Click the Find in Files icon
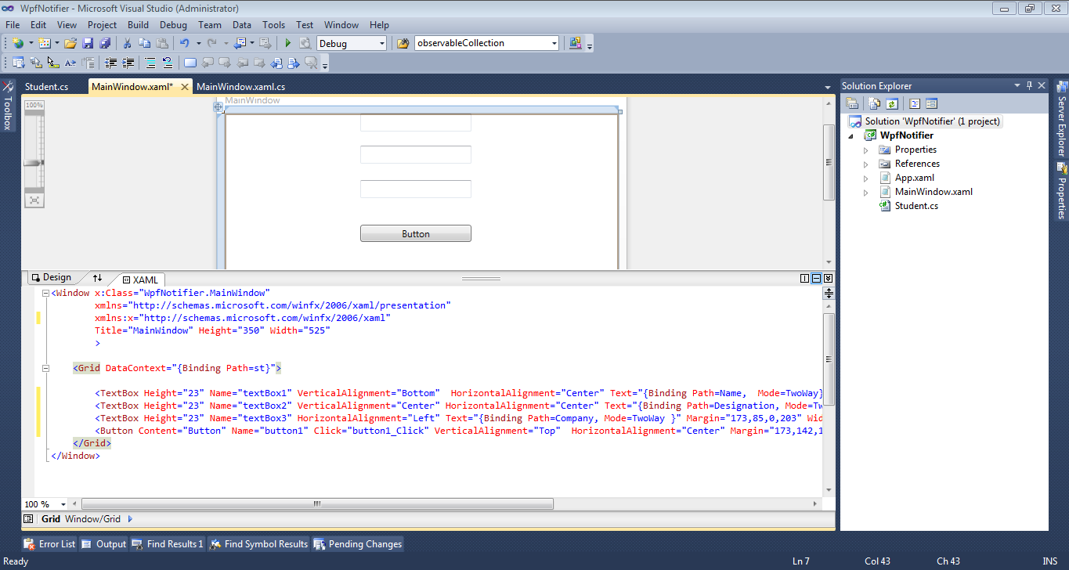This screenshot has width=1069, height=570. tap(403, 44)
